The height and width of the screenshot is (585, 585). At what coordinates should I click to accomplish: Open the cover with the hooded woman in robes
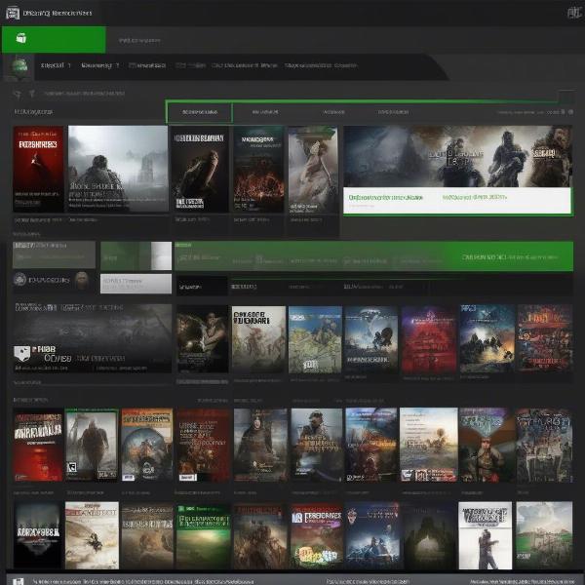pos(260,445)
